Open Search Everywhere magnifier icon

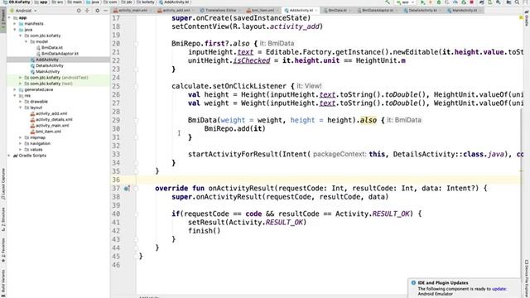point(517,2)
